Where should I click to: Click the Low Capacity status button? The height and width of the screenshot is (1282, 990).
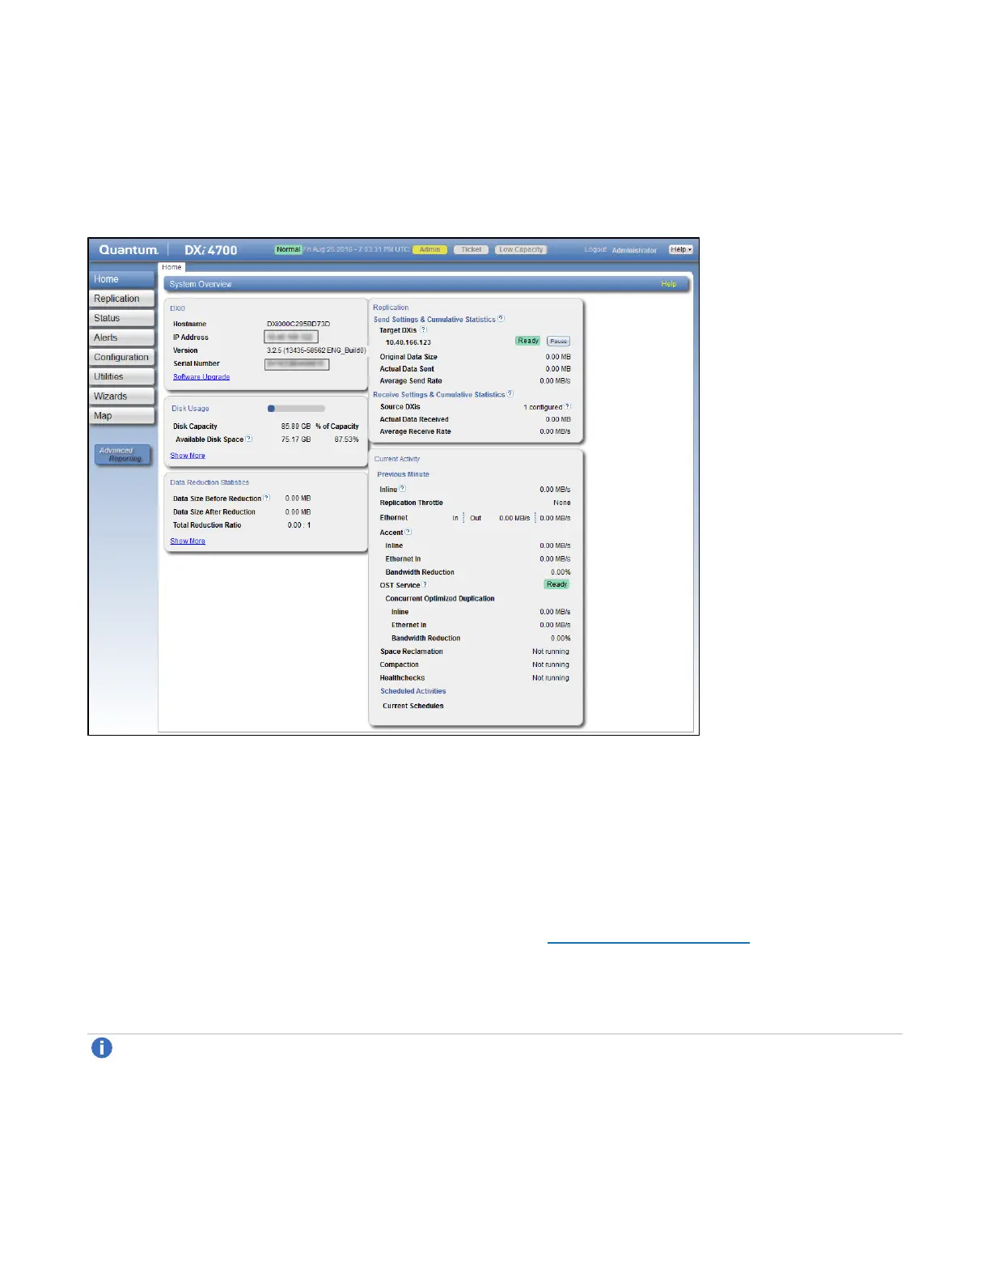(x=521, y=249)
